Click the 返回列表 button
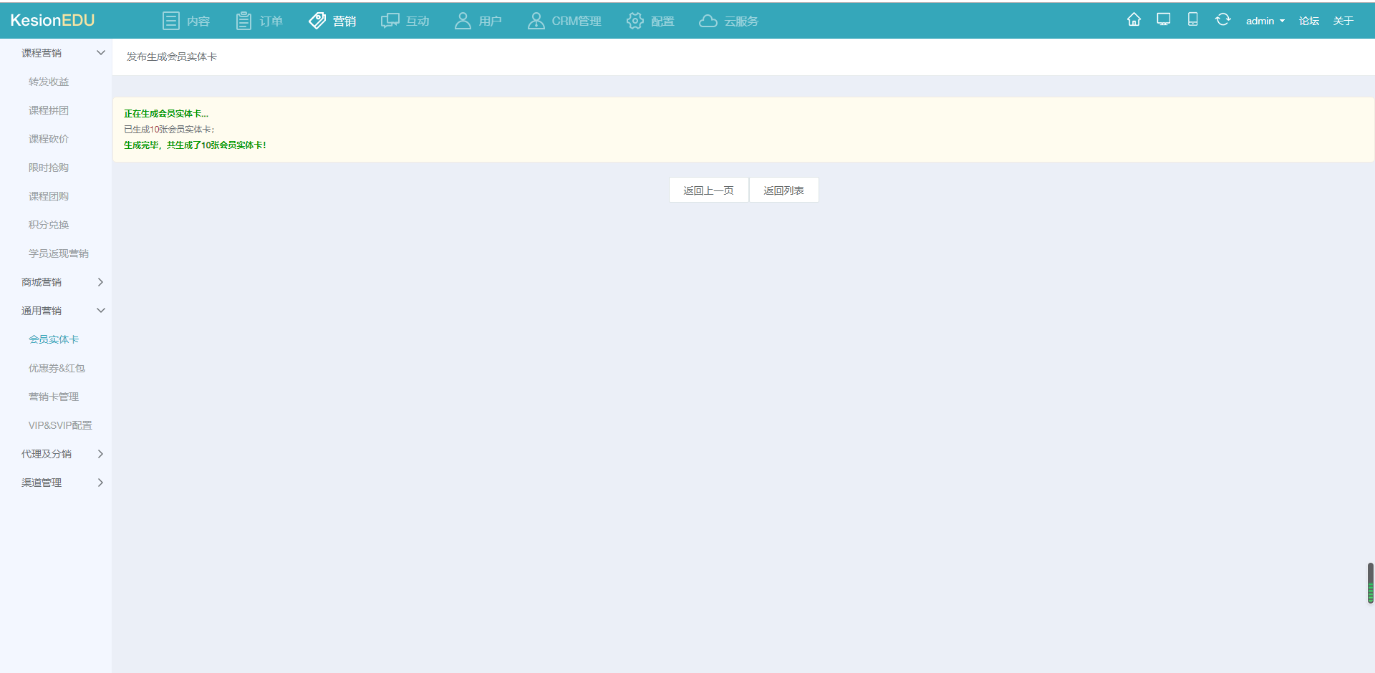1375x673 pixels. (x=783, y=190)
